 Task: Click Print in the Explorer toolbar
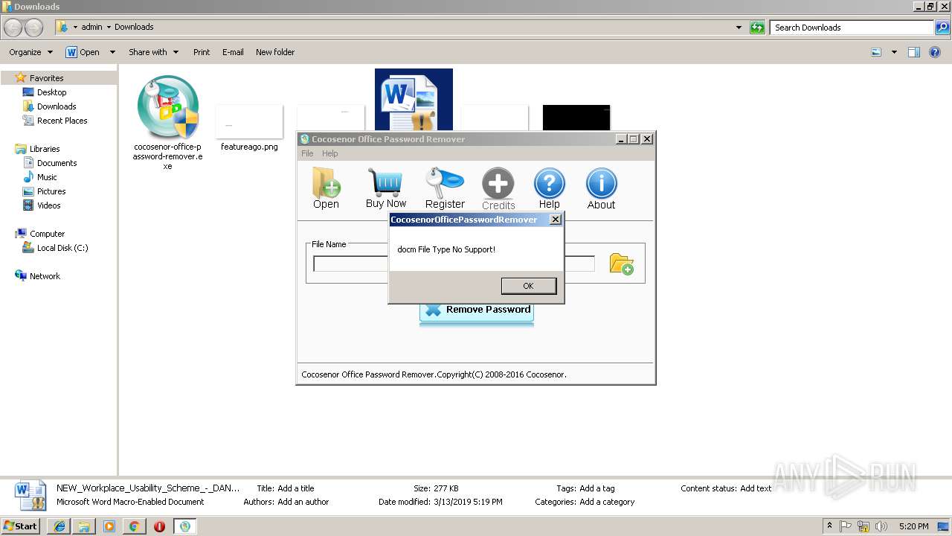pyautogui.click(x=202, y=52)
